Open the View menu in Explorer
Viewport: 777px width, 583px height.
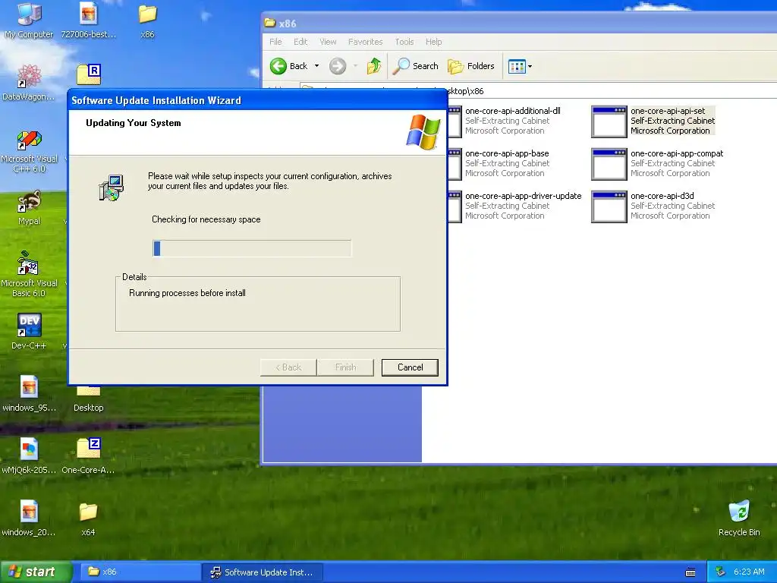pos(328,42)
